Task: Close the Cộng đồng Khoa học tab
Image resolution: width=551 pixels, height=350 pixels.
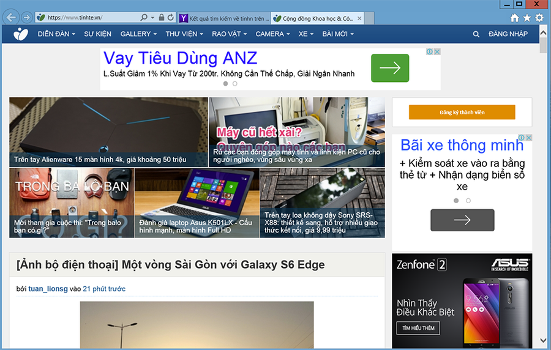Action: [x=359, y=18]
